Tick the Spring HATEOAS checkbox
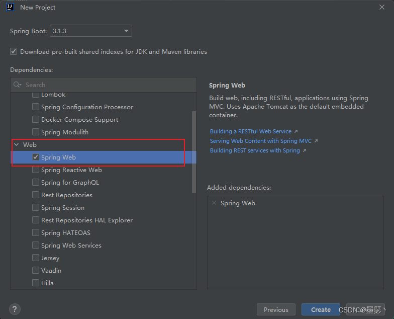 coord(36,232)
